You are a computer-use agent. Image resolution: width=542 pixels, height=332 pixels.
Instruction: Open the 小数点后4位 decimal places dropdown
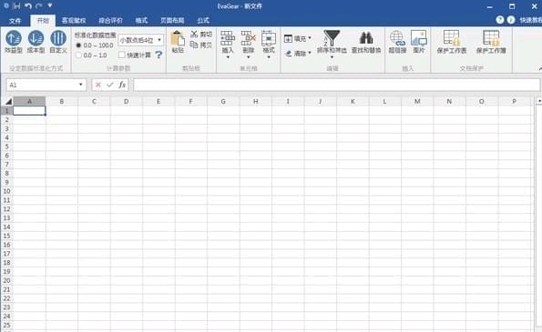tap(140, 40)
